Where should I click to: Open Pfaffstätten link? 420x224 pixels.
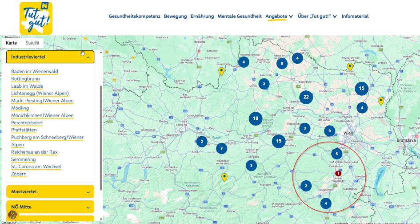tap(24, 130)
